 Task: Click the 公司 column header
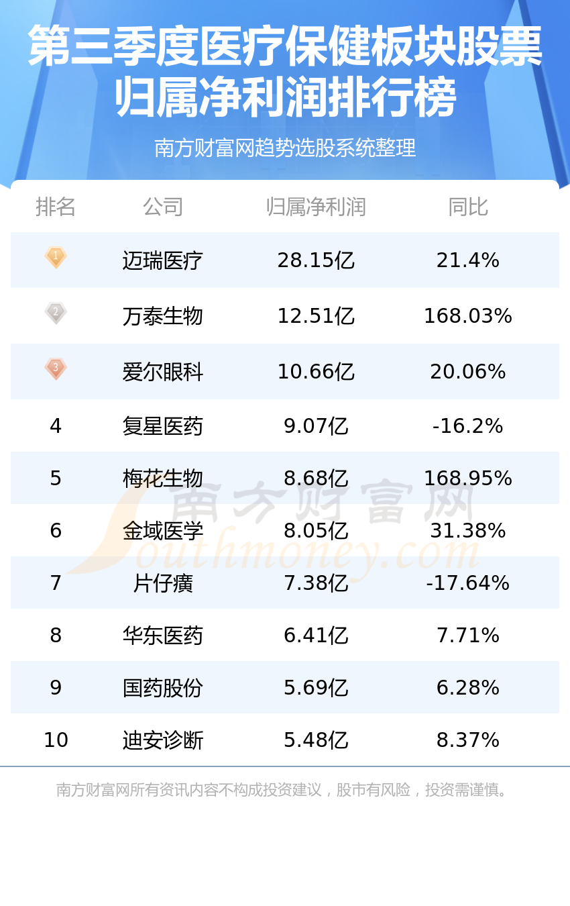[x=163, y=207]
